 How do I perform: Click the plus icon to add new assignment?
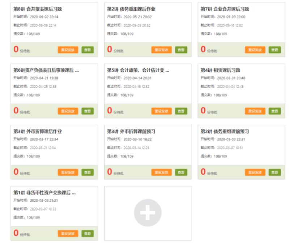[148, 213]
